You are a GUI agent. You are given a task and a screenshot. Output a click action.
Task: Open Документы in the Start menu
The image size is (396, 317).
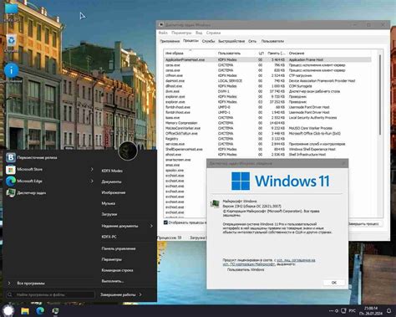(x=111, y=182)
